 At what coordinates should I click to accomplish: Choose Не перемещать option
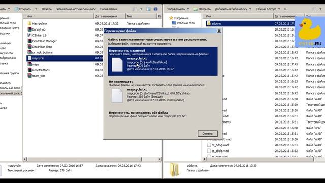pyautogui.click(x=162, y=93)
